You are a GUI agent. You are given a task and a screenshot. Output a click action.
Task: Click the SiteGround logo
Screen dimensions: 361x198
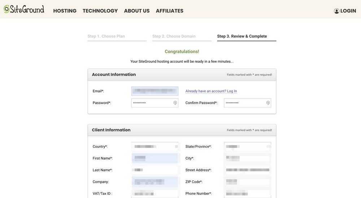coord(24,9)
